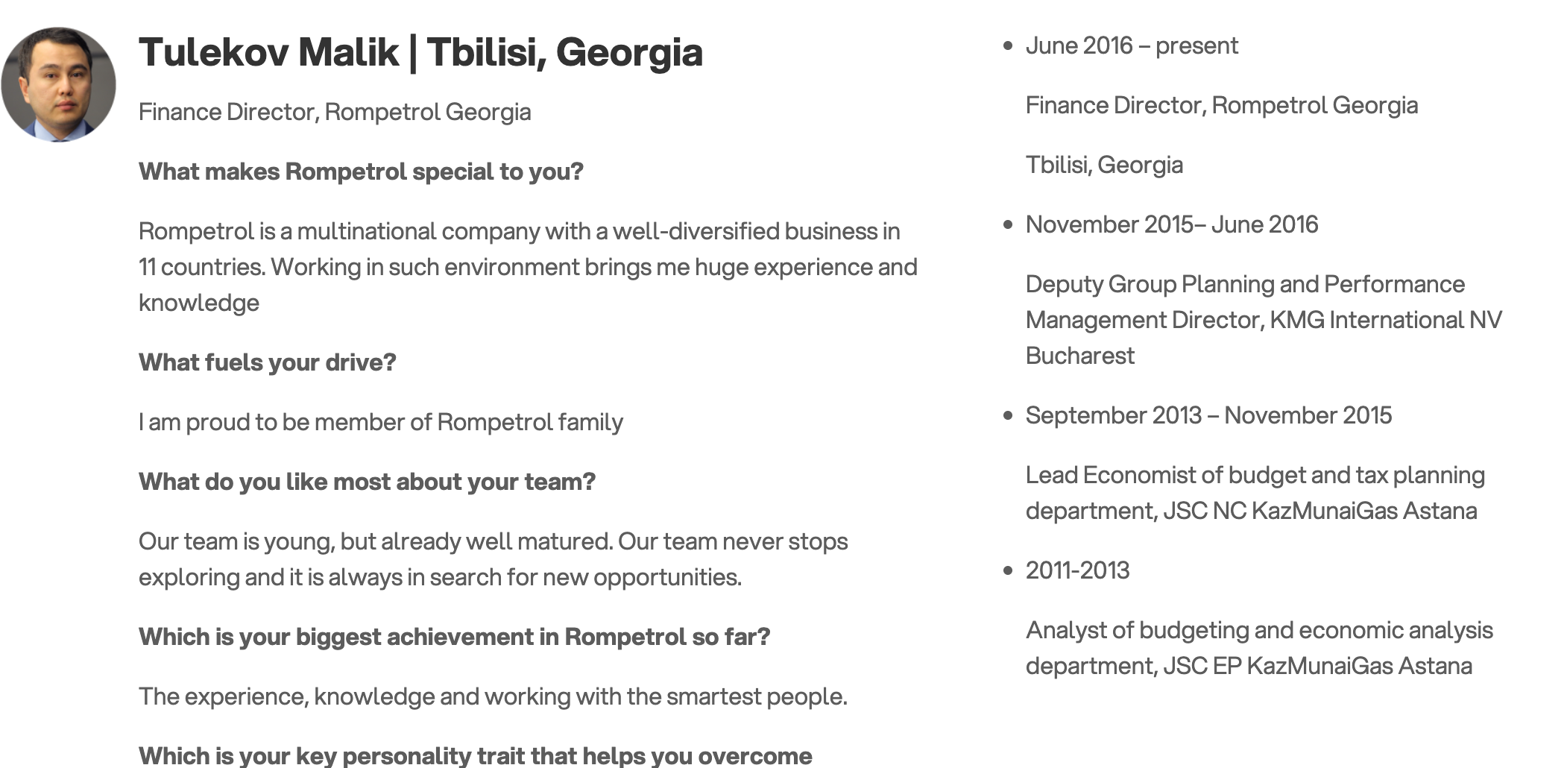
Task: Click Finance Director, Rompetrol Georgia in career list
Action: [x=1222, y=105]
